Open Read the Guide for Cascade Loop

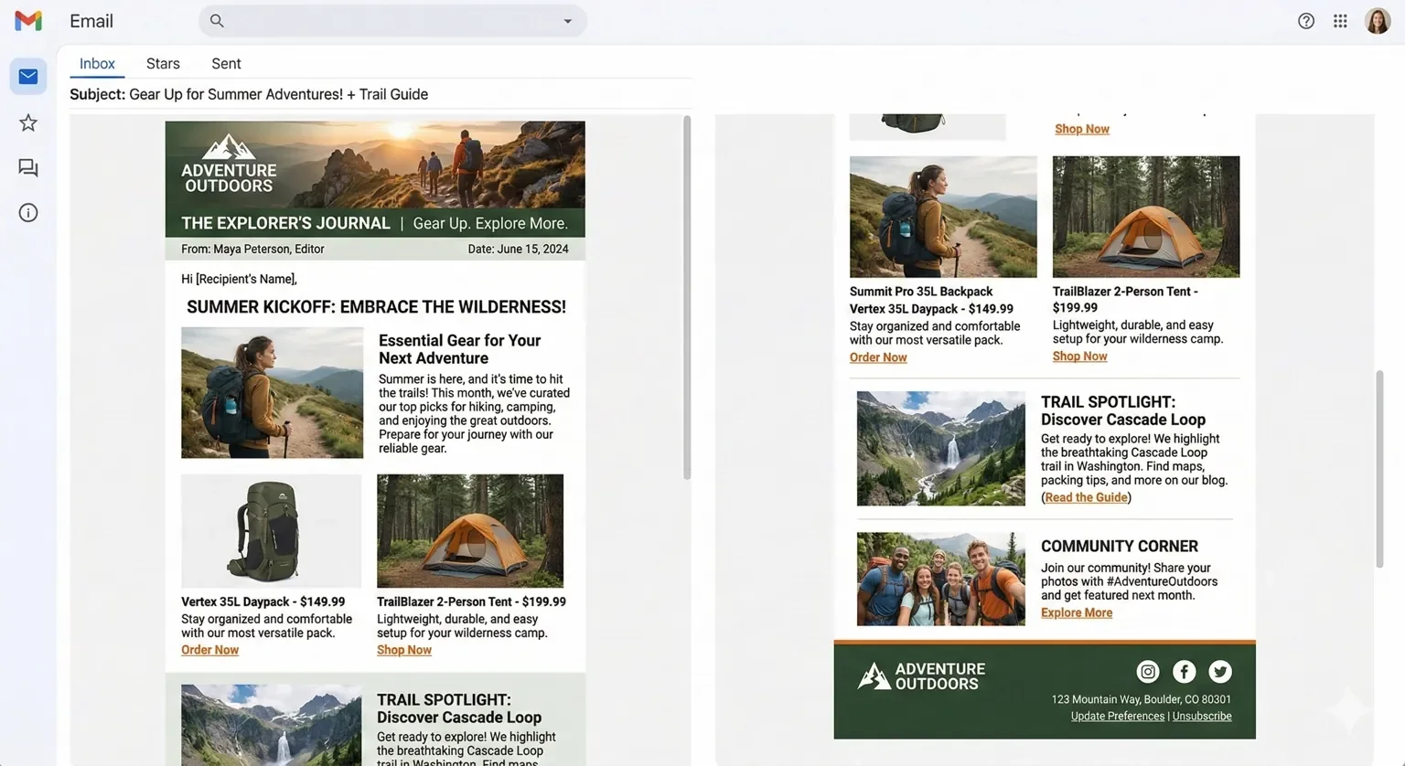click(1086, 496)
